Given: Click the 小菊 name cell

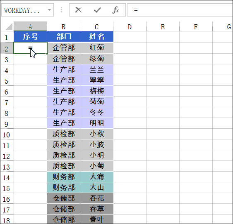Looking at the screenshot, I should point(97,166).
